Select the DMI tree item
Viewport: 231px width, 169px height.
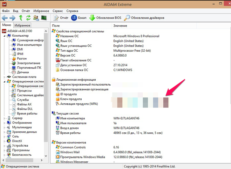click(x=18, y=49)
